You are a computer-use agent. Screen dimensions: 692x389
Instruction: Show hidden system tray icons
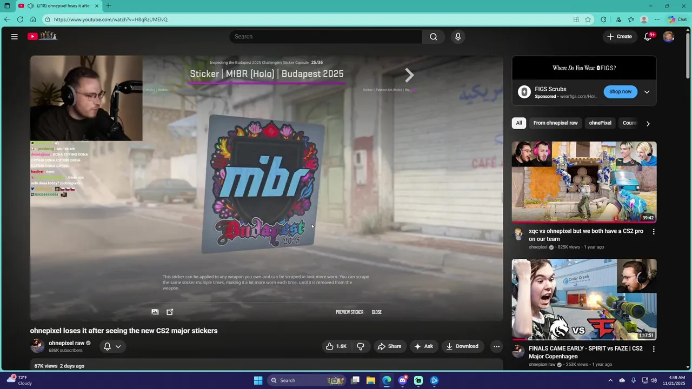click(610, 380)
